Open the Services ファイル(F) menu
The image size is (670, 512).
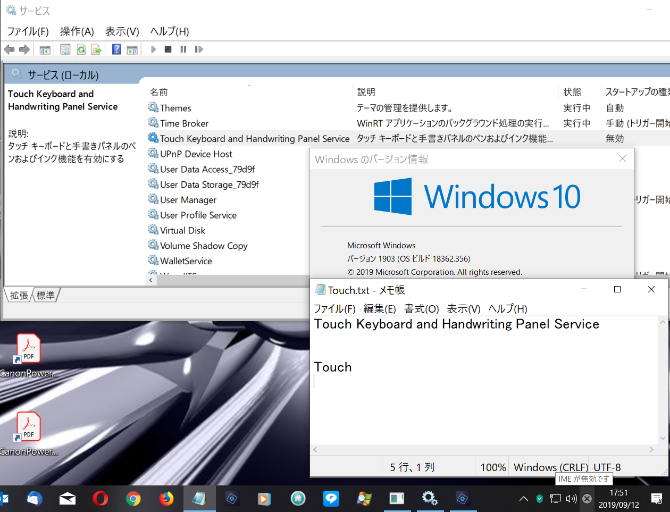pos(28,31)
